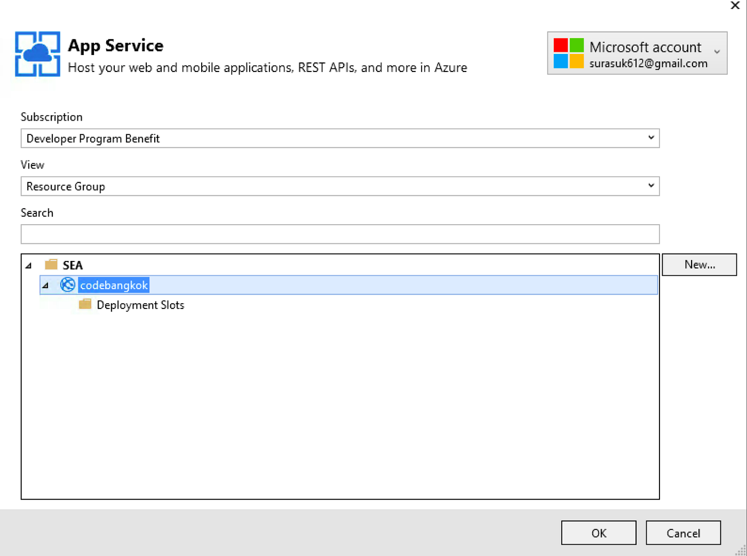Screen dimensions: 747x556
Task: Open the View combo box showing Resource Group
Action: 340,186
